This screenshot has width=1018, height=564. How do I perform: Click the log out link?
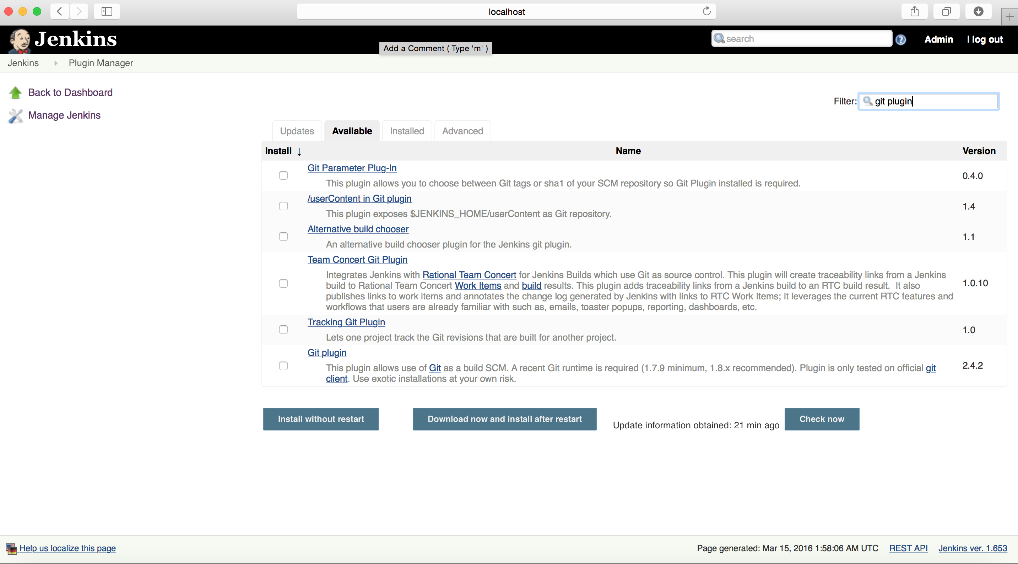pyautogui.click(x=987, y=39)
